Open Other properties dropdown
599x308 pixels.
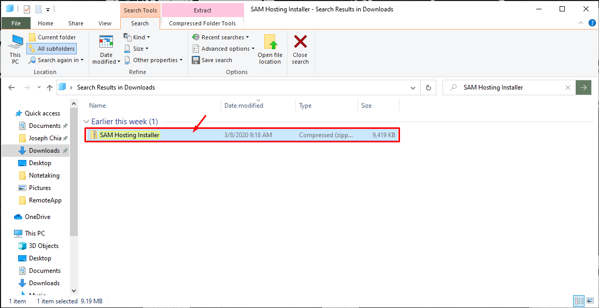[153, 60]
